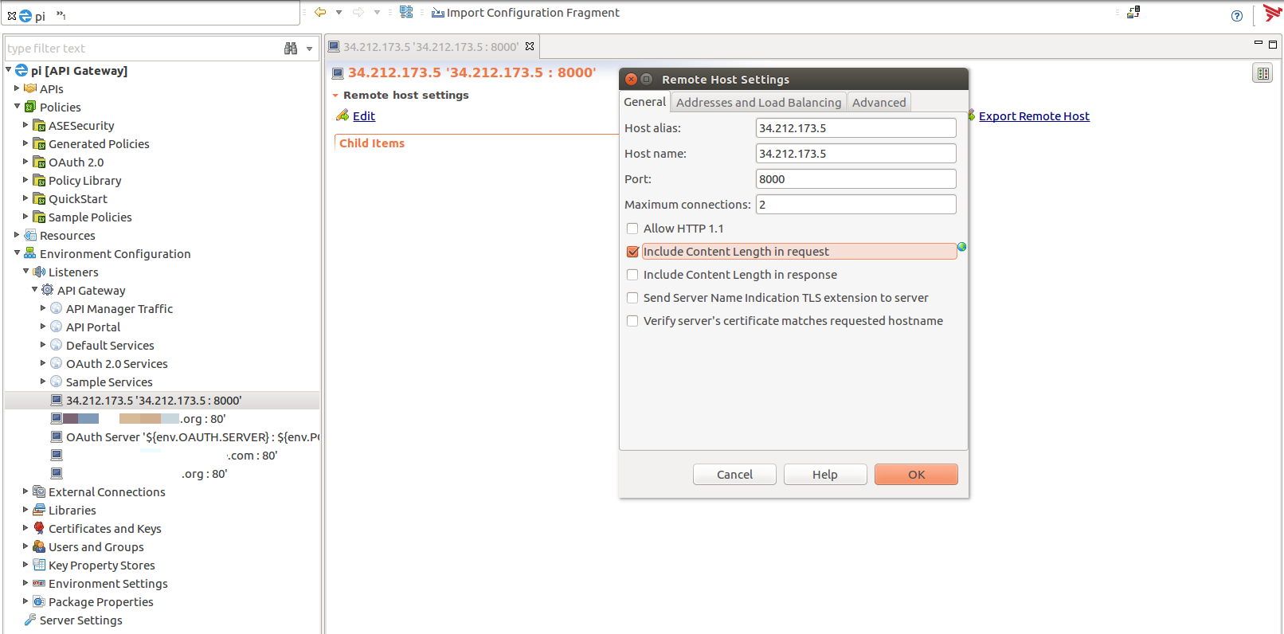This screenshot has width=1284, height=634.
Task: Click the binoculars search icon in filter bar
Action: [291, 49]
